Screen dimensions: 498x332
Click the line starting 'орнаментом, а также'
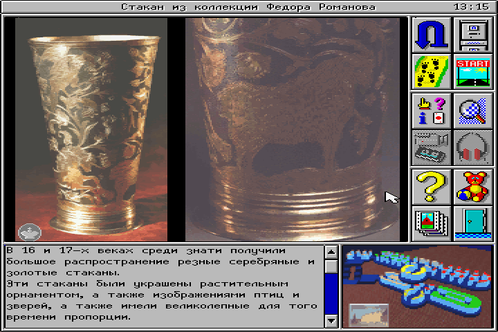tap(153, 295)
